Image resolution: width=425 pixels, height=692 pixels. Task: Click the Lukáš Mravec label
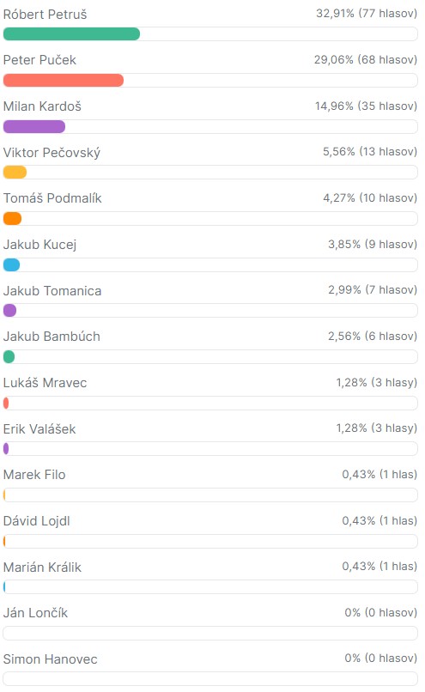(x=45, y=383)
